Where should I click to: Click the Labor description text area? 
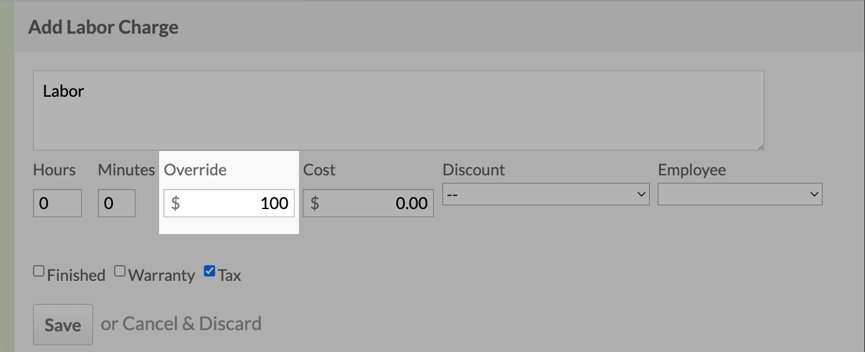[399, 110]
